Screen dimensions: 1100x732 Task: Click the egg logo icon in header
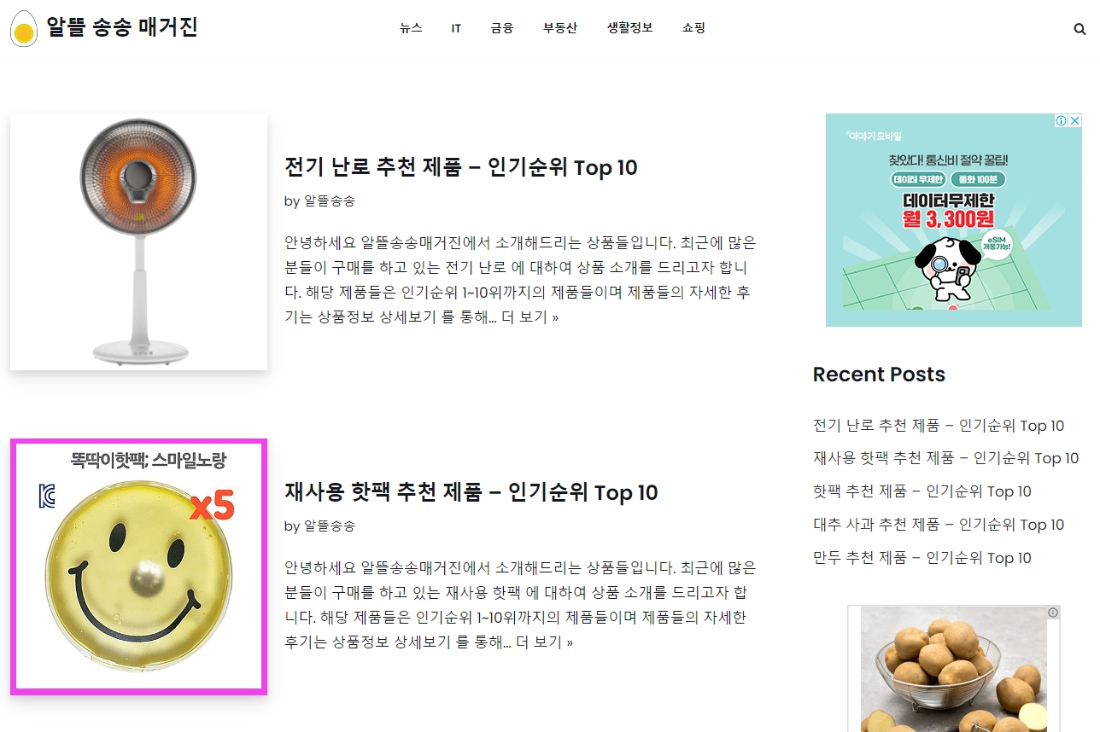pyautogui.click(x=24, y=28)
